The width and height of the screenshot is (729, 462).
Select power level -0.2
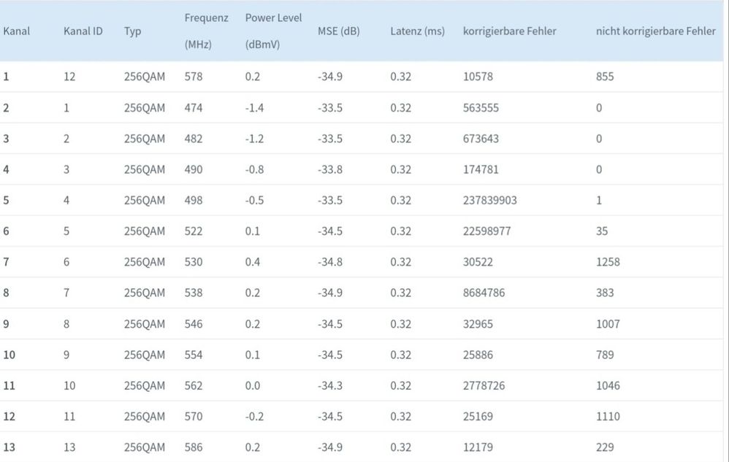[254, 417]
